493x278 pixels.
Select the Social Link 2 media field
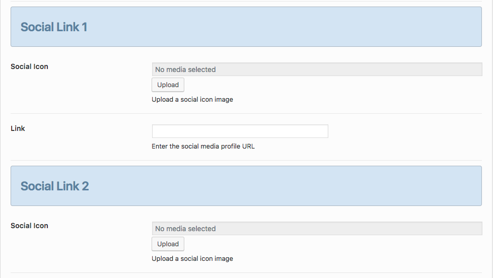click(317, 228)
